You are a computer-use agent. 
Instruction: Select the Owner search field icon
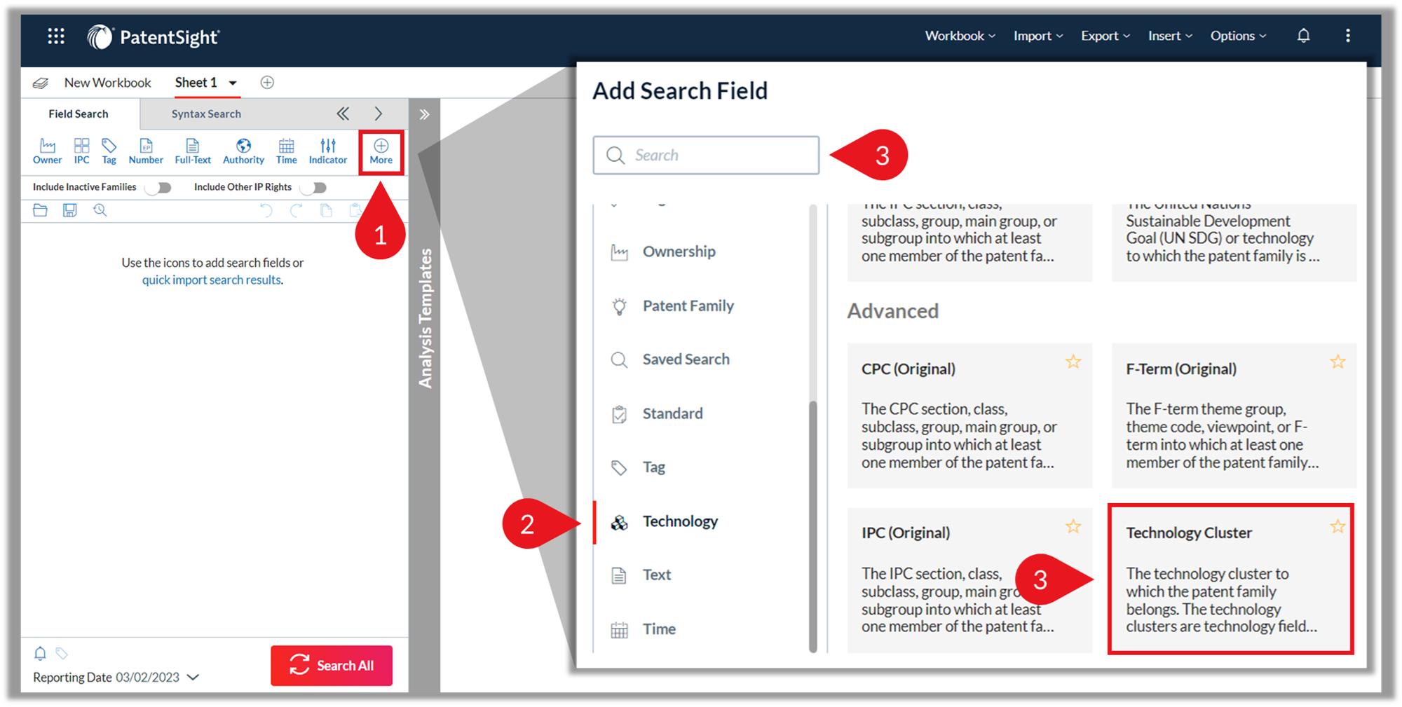click(x=47, y=151)
